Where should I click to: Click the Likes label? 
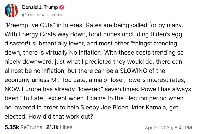click(x=66, y=127)
